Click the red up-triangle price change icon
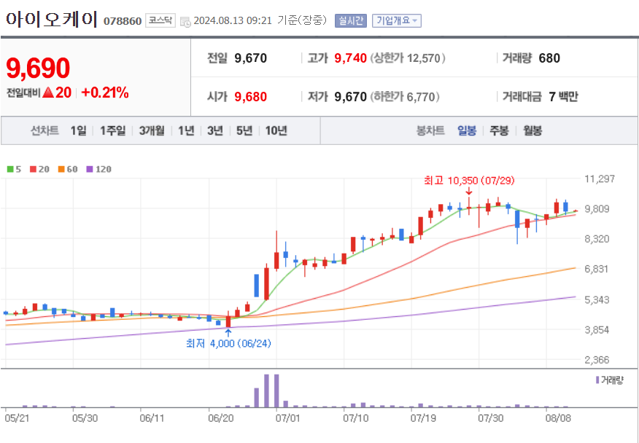This screenshot has height=443, width=639. pos(48,93)
